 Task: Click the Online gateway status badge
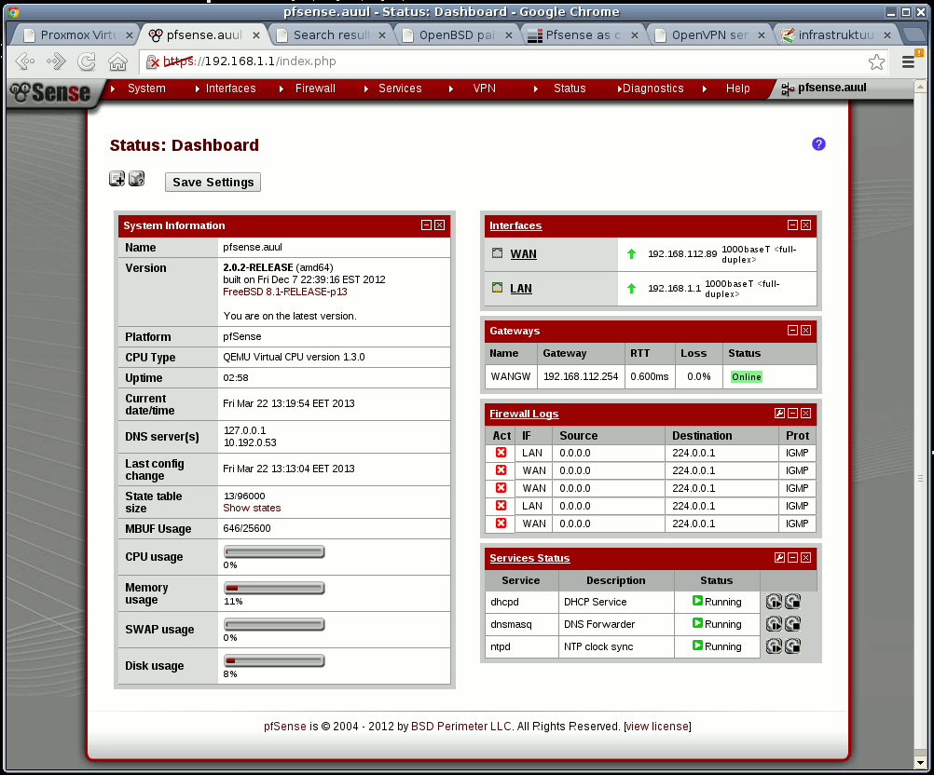tap(747, 376)
